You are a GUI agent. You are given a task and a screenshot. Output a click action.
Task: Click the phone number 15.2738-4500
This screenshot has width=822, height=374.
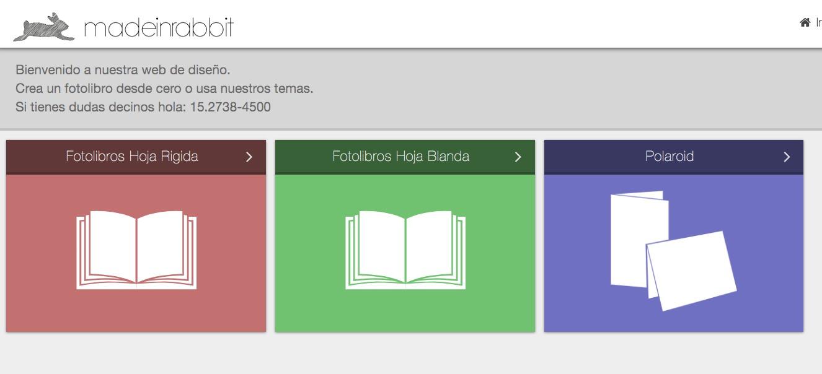coord(230,107)
